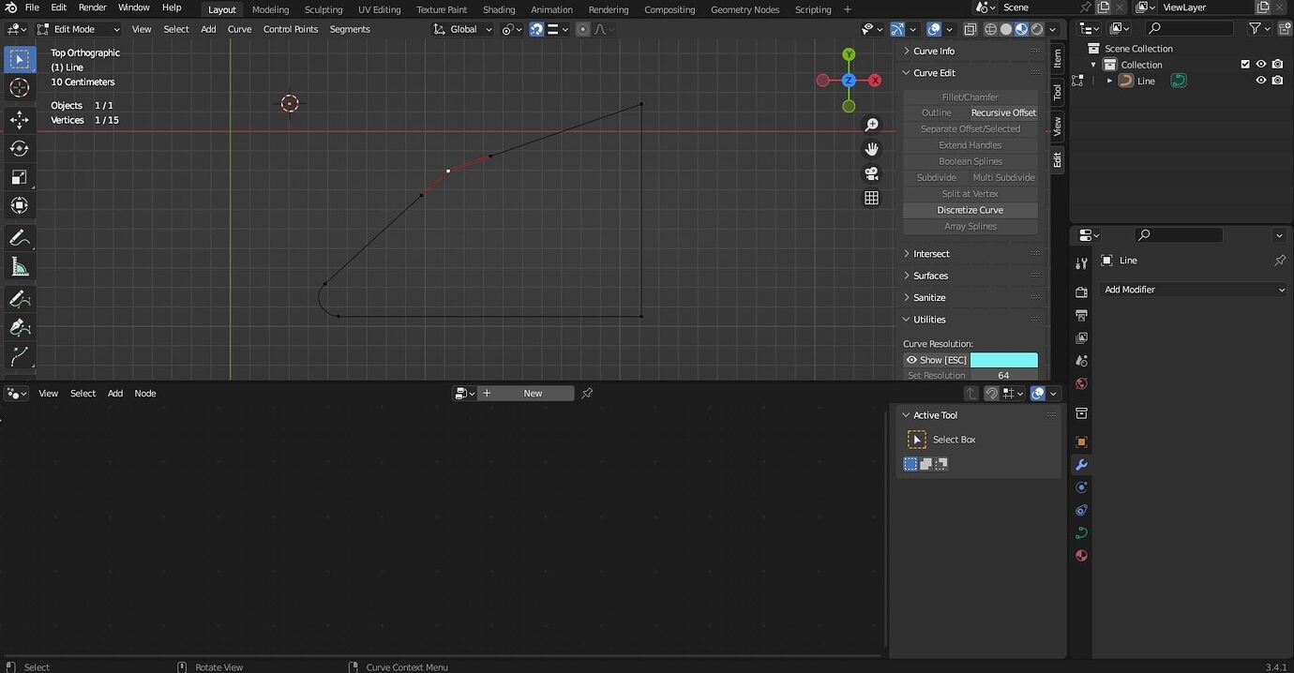1294x673 pixels.
Task: Select the Draw curve tool
Action: (x=19, y=299)
